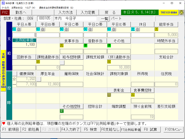This screenshot has width=185, height=139.
Task: Click the green 準 badge under 皆勤手当
Action: (x=85, y=46)
